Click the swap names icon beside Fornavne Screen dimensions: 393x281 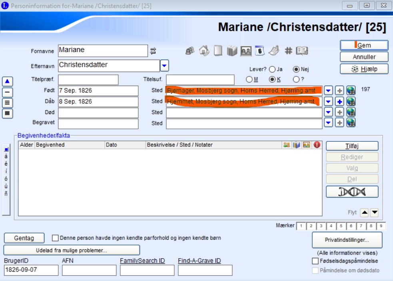click(153, 51)
